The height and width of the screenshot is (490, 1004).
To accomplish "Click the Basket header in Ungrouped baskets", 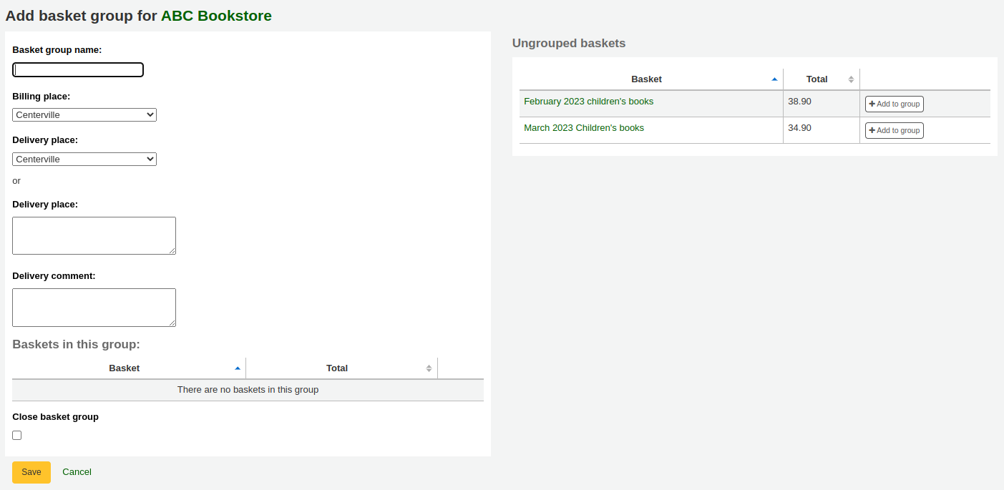I will click(x=646, y=79).
